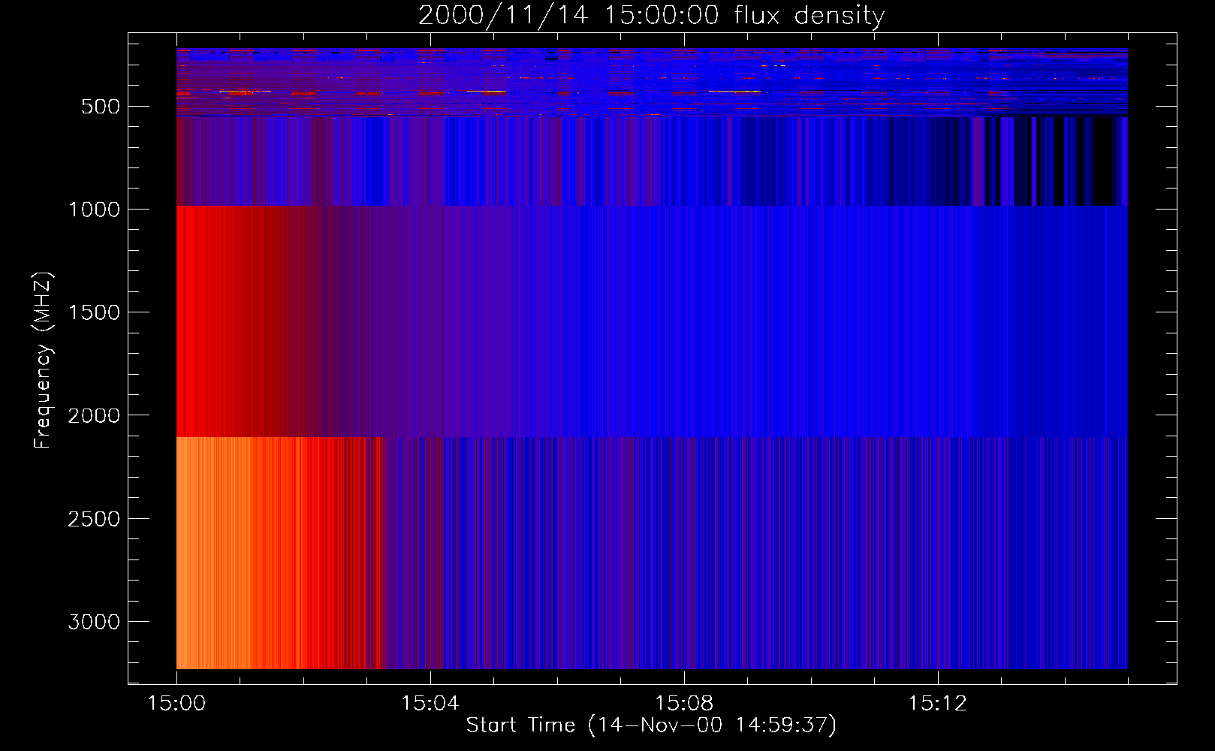
Task: Click the 15:04 time tick label
Action: tap(430, 704)
